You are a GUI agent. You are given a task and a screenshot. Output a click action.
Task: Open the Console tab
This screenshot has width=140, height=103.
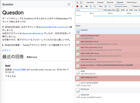coord(100,3)
